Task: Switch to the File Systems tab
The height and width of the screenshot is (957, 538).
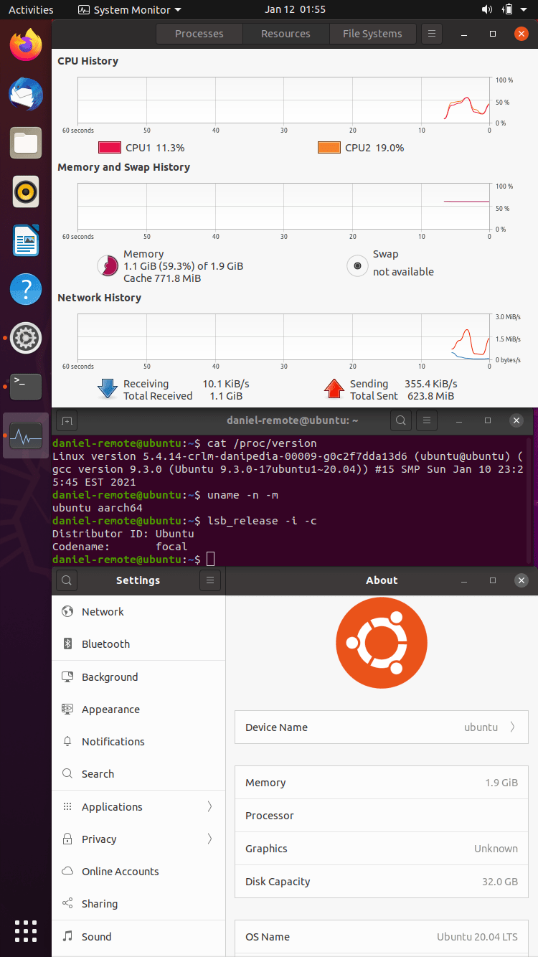Action: click(x=372, y=34)
